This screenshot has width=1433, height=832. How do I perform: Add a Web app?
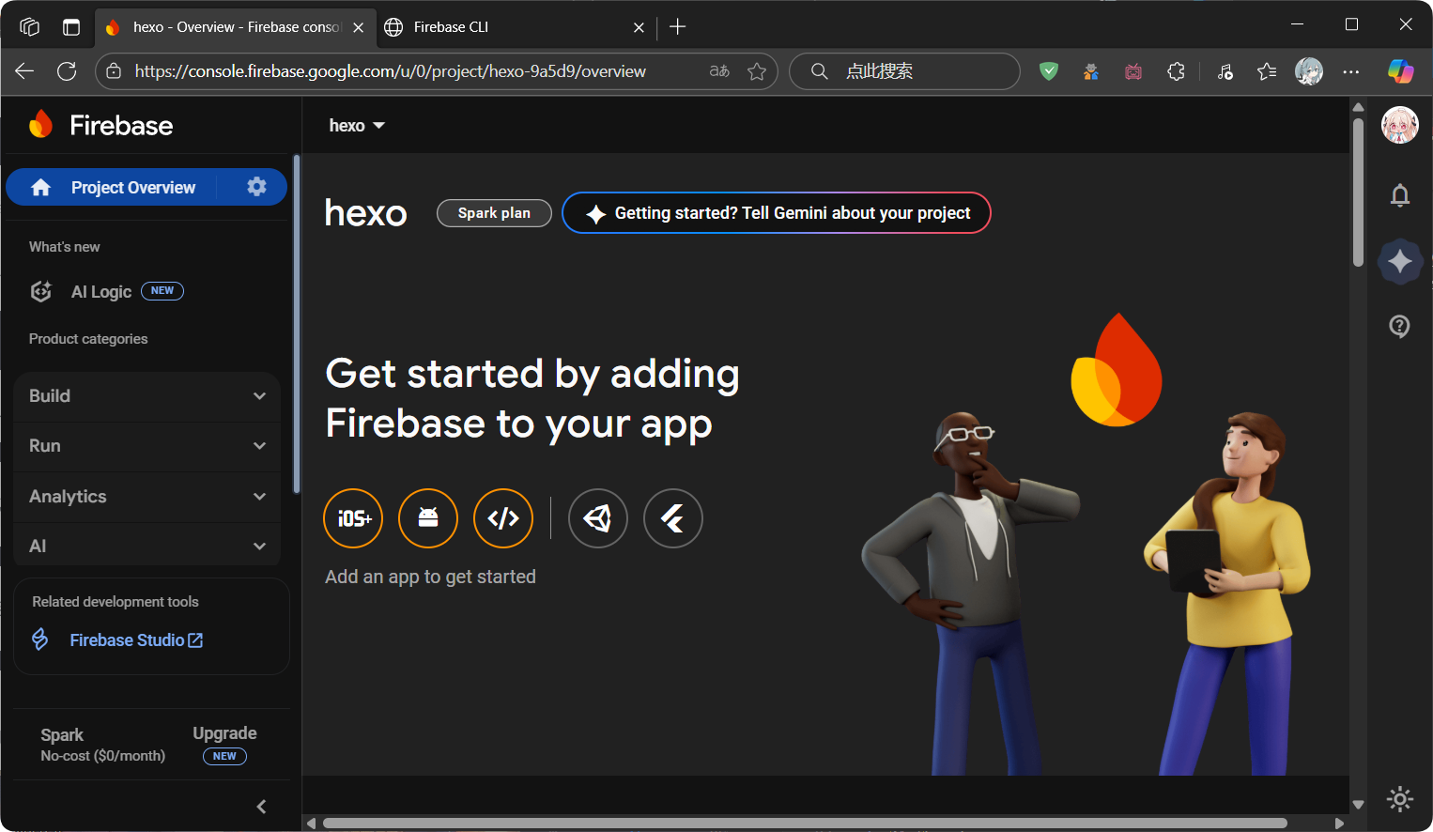click(x=503, y=518)
